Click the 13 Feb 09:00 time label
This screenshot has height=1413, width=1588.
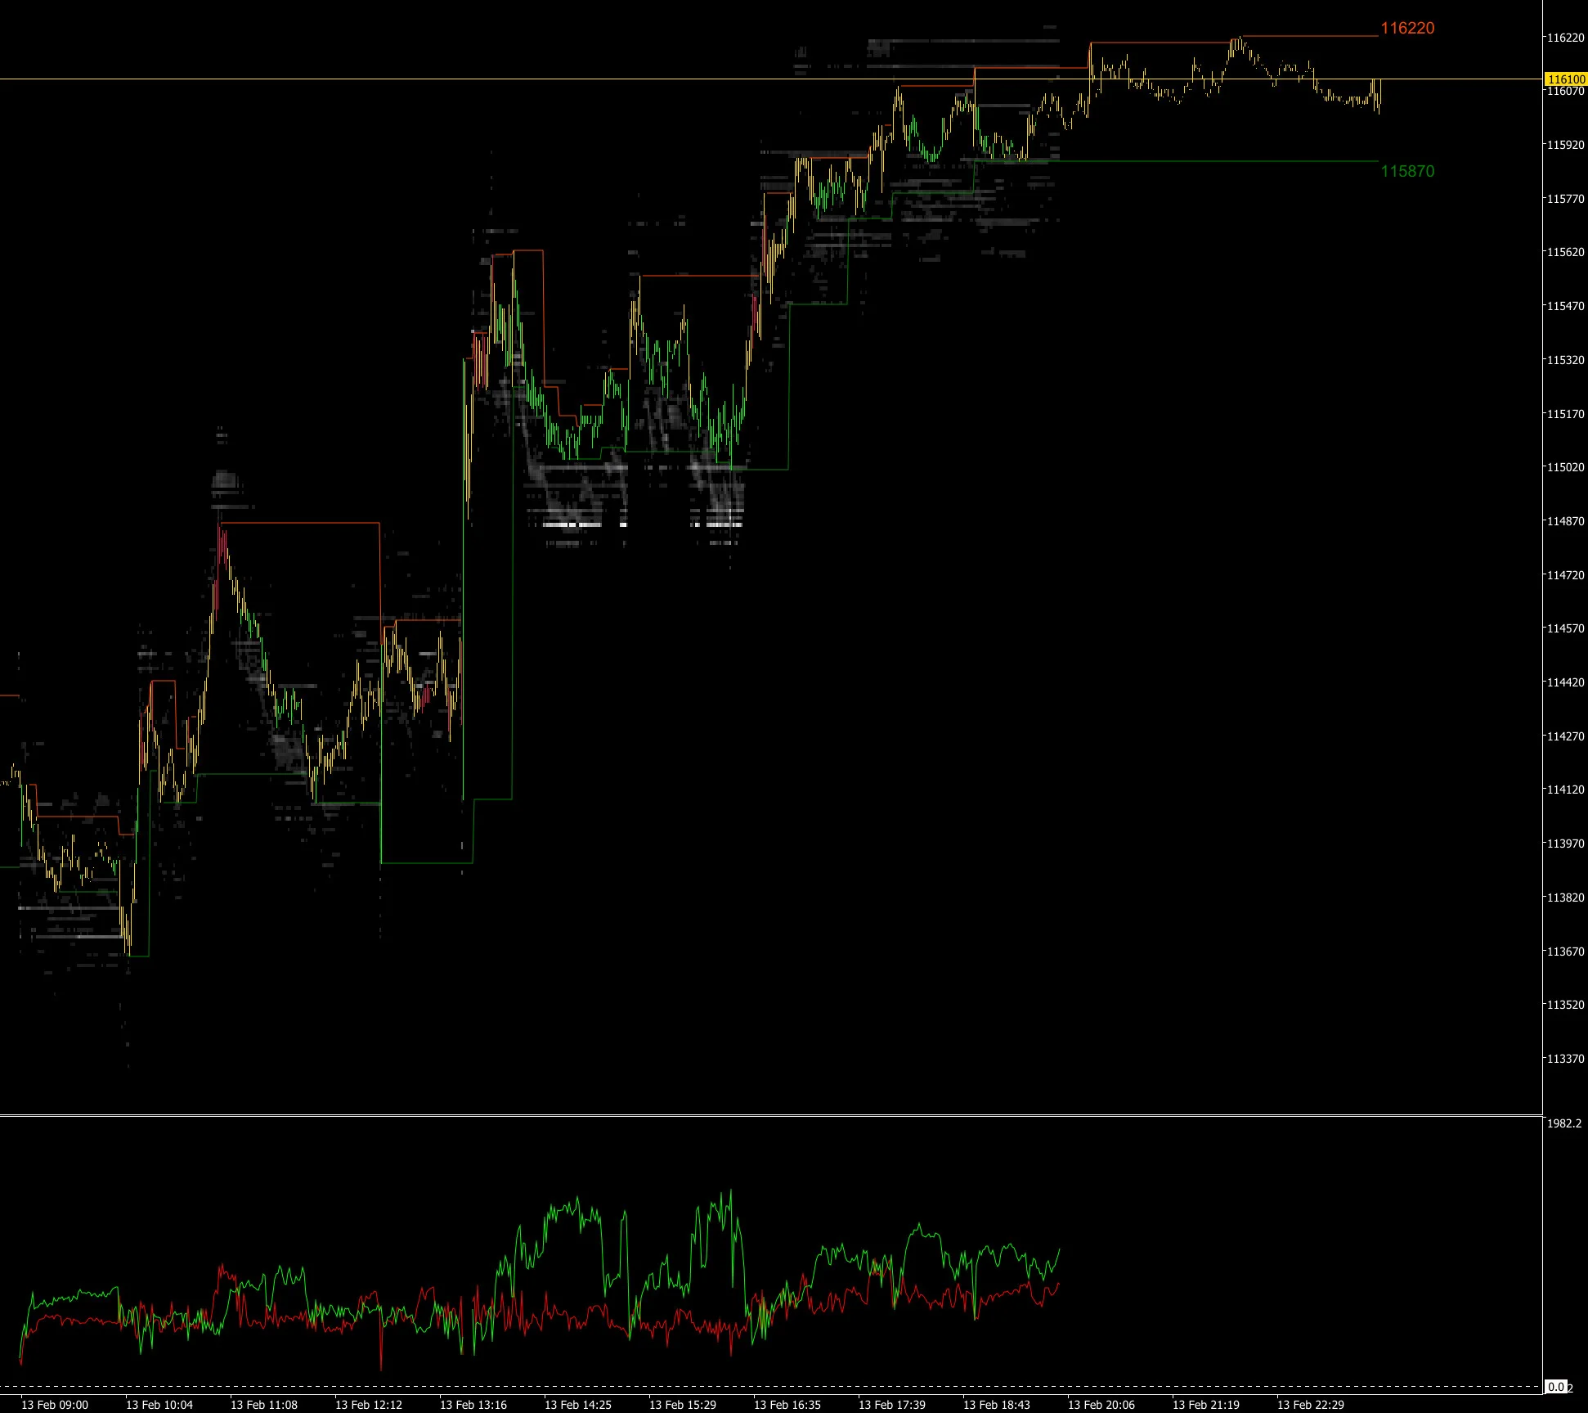click(x=55, y=1405)
